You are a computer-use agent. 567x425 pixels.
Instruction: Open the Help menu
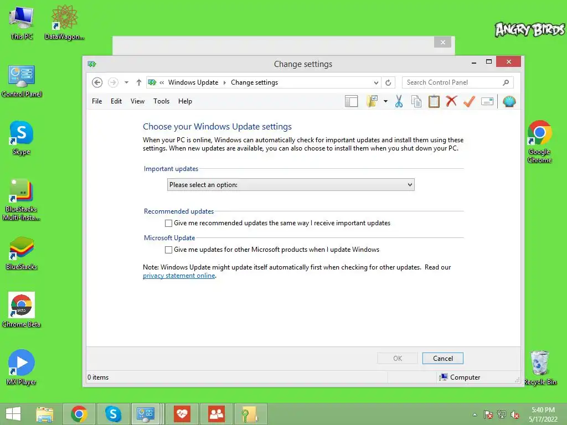185,102
